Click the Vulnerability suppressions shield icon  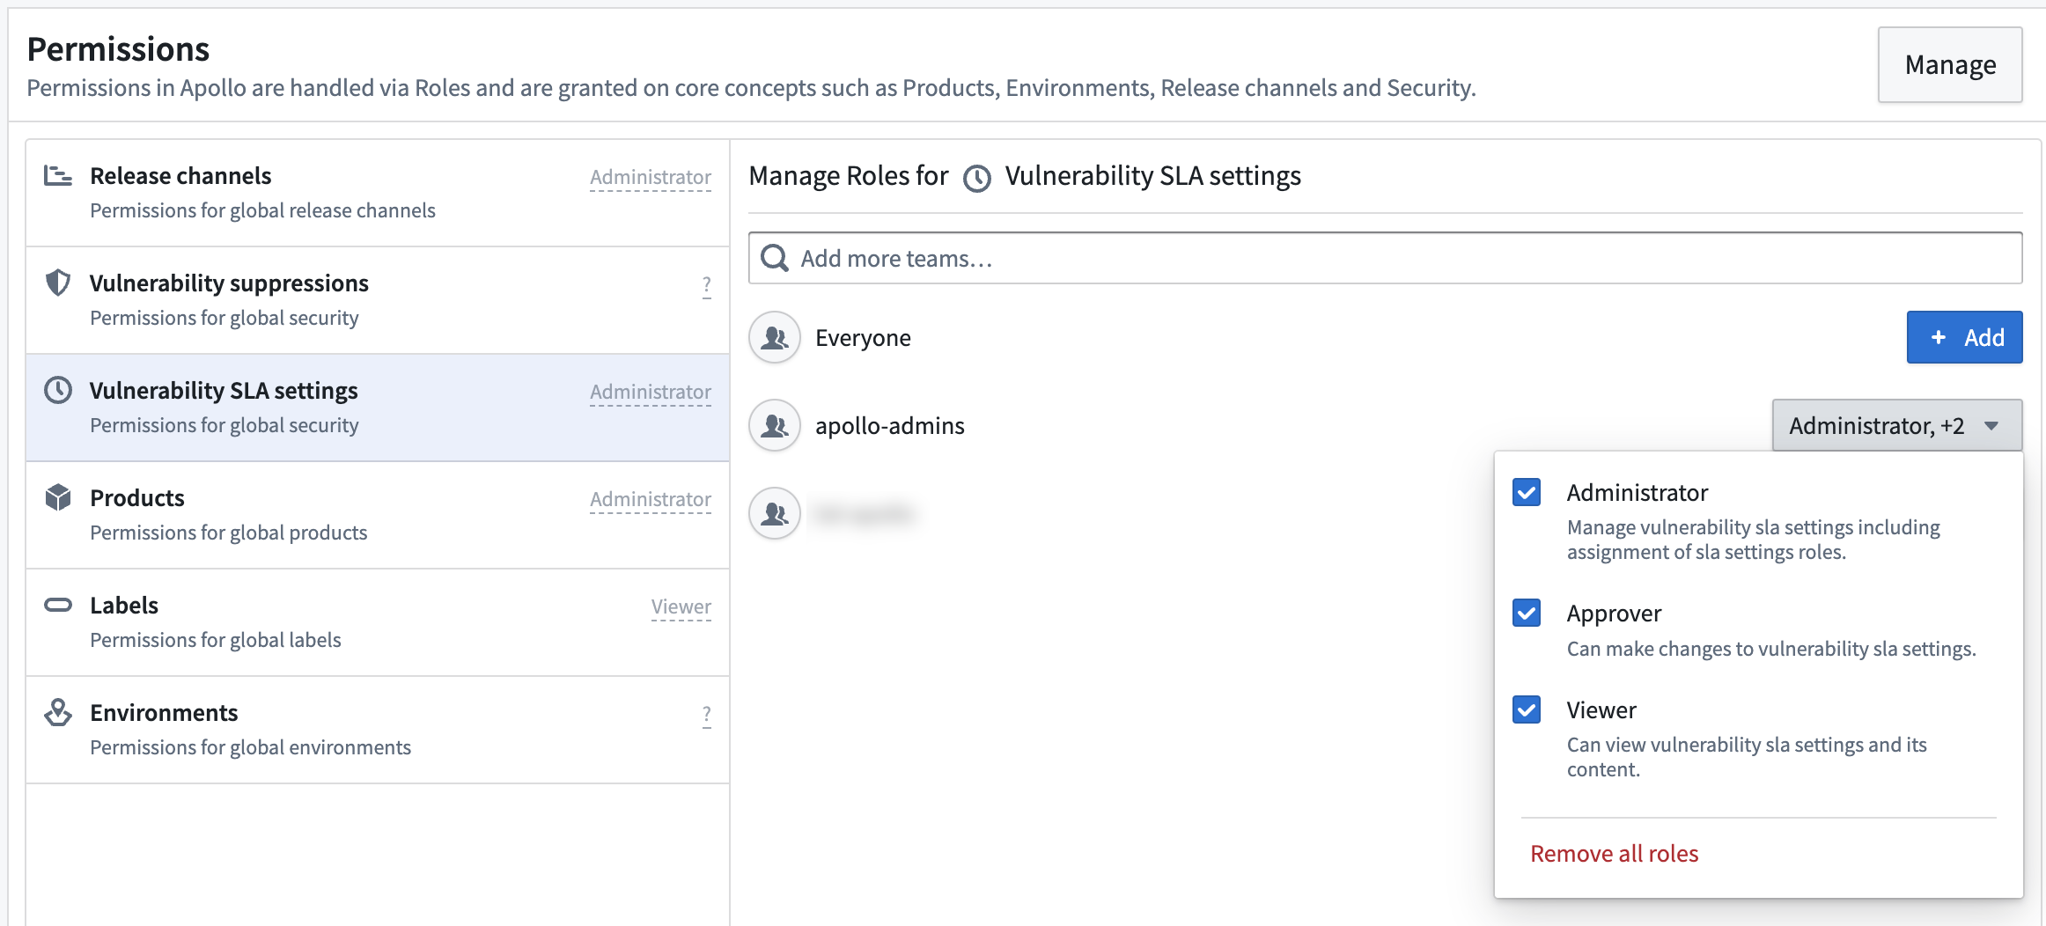click(x=58, y=283)
